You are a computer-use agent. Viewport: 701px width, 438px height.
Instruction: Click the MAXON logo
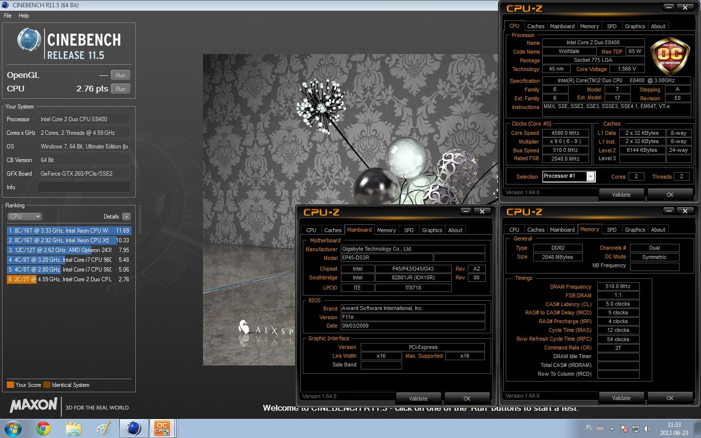[33, 405]
